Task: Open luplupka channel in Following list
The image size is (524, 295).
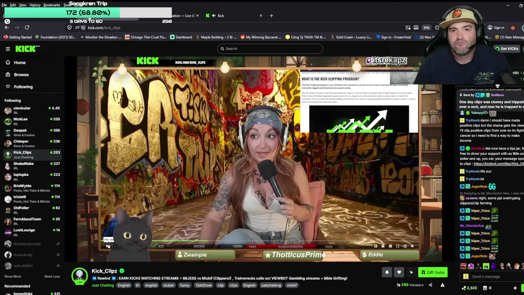Action: [32, 176]
